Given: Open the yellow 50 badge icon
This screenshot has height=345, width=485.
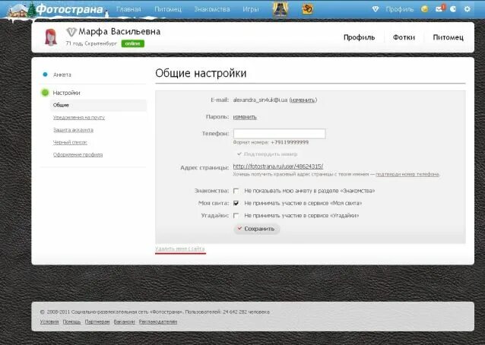Looking at the screenshot, I should [x=307, y=9].
